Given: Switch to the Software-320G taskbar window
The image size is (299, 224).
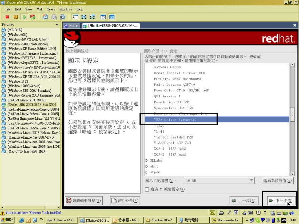Looking at the screenshot, I should (62, 220).
